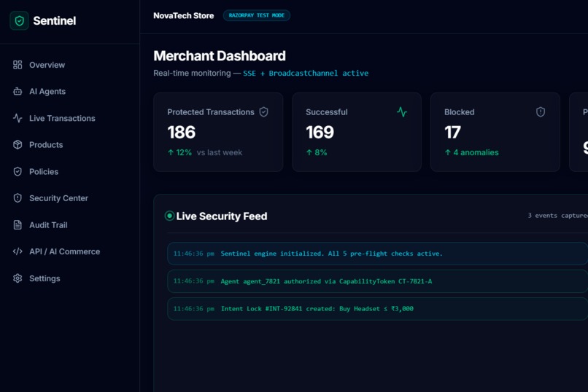Select the Successful stat card
Screen dimensions: 588x392
pyautogui.click(x=357, y=132)
